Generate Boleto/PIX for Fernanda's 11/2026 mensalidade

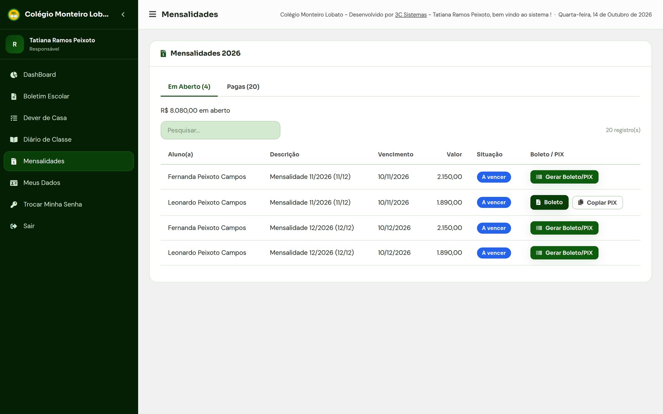coord(564,177)
